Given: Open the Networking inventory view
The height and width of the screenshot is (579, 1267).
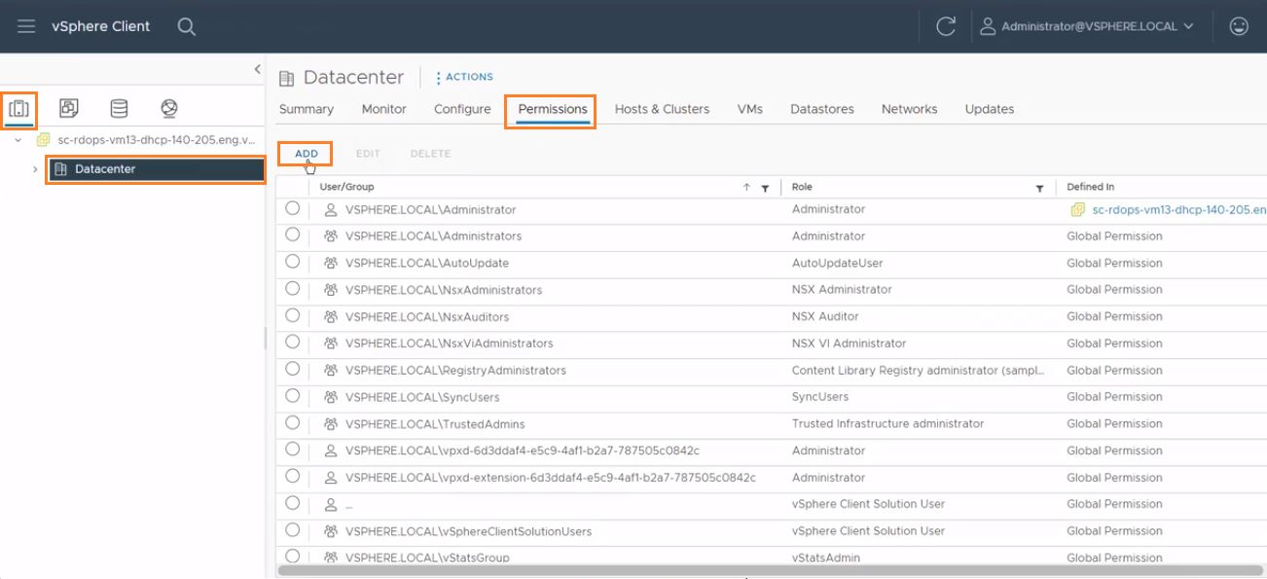Looking at the screenshot, I should tap(168, 107).
